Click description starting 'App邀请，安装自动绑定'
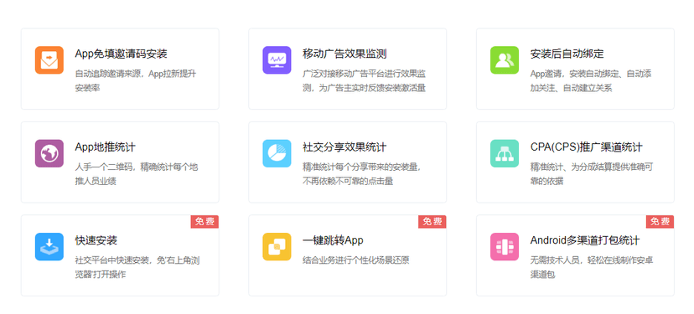This screenshot has height=314, width=694. tap(591, 81)
